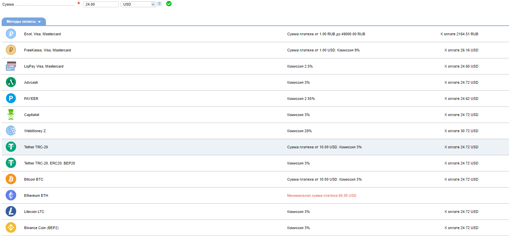Choose Bitcoin BTC payment method label
This screenshot has width=509, height=236.
click(x=34, y=179)
